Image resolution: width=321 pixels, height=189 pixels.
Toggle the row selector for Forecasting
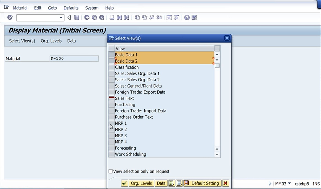[111, 148]
